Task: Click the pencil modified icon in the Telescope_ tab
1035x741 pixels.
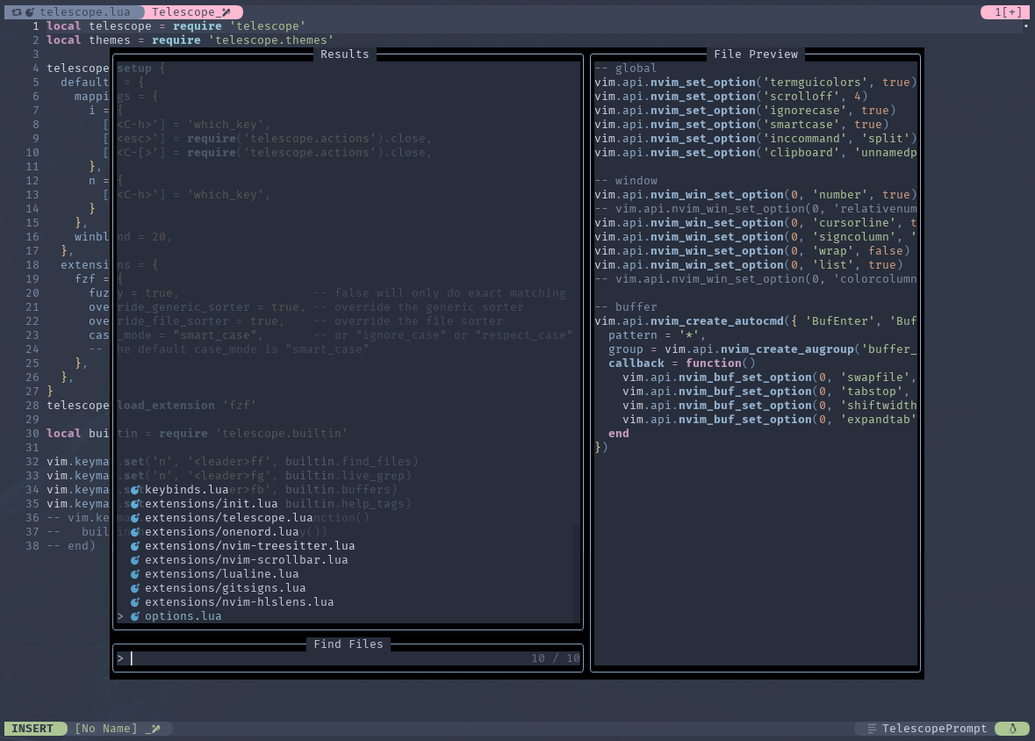Action: 226,12
